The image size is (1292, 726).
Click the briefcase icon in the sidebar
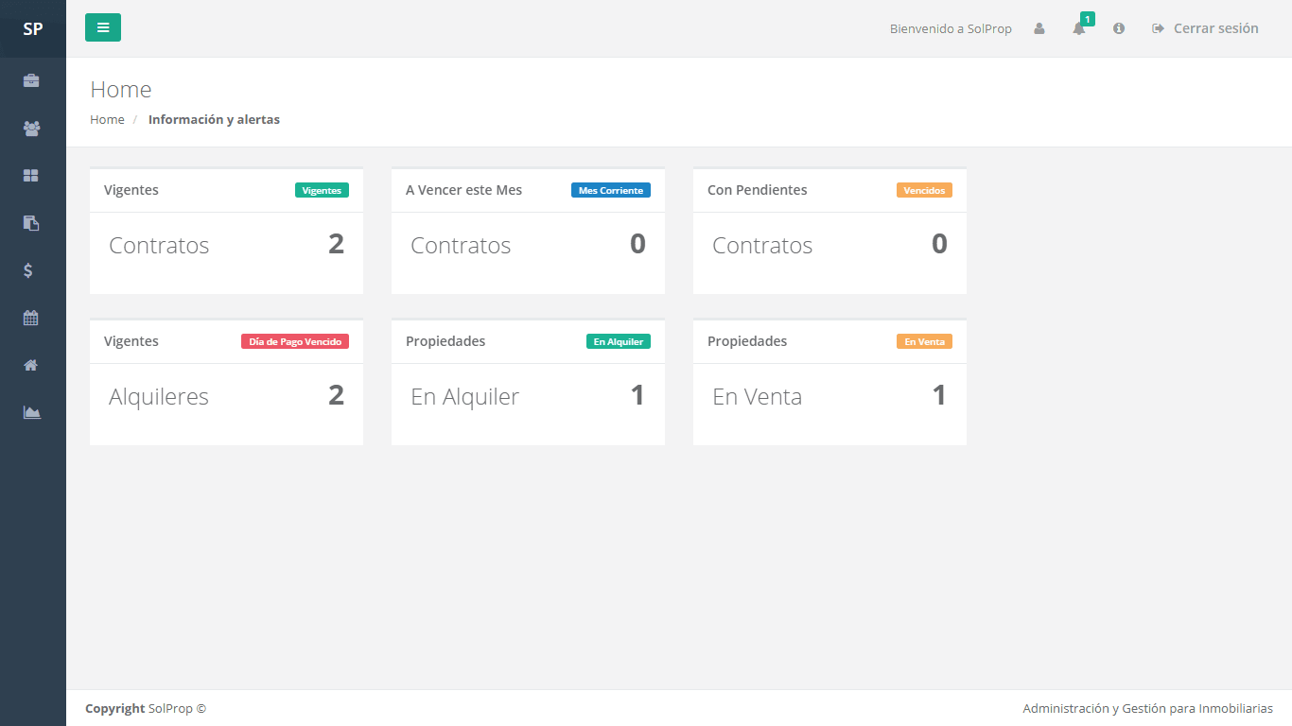[31, 81]
